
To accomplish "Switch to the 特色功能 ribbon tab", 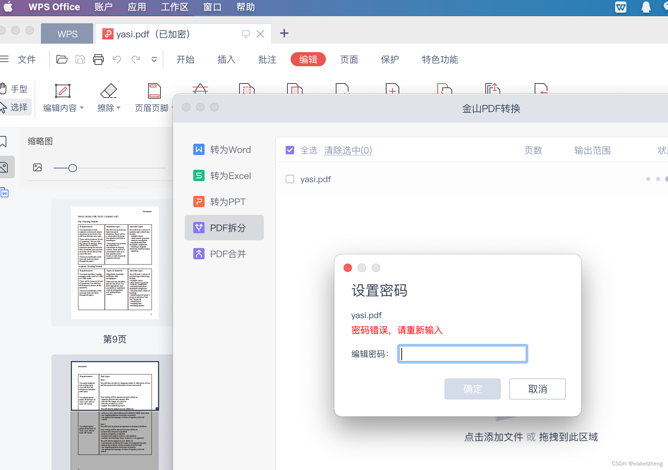I will [x=440, y=60].
